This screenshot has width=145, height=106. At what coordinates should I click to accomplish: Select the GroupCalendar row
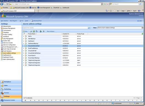pos(83,51)
